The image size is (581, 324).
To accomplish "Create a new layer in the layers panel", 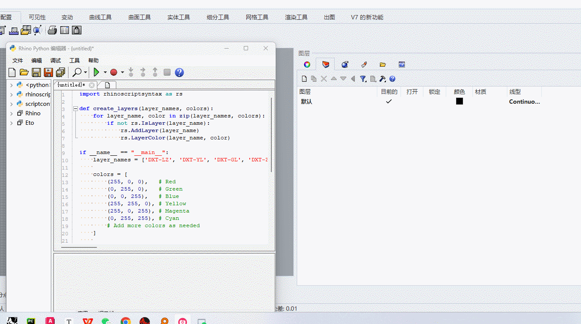I will click(x=304, y=79).
